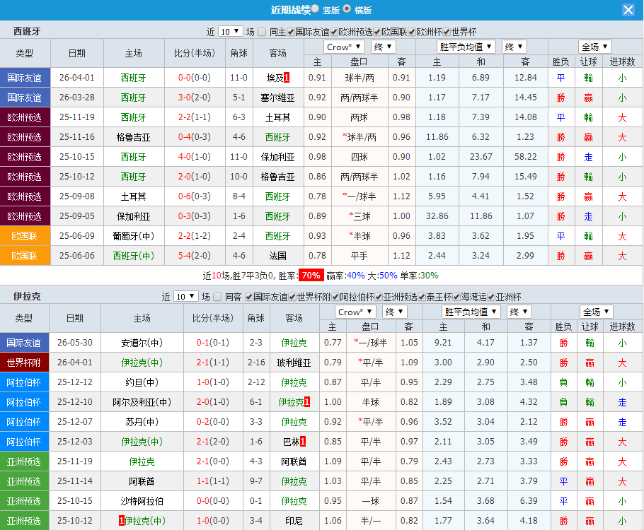Select the 横版 radio button
Screen dimensions: 644x530
(x=347, y=8)
